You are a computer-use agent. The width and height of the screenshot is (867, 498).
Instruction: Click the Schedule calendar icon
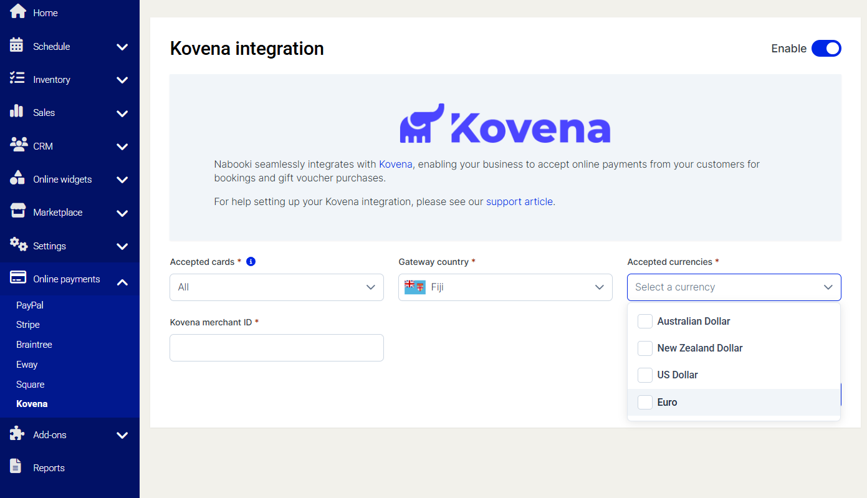(17, 45)
